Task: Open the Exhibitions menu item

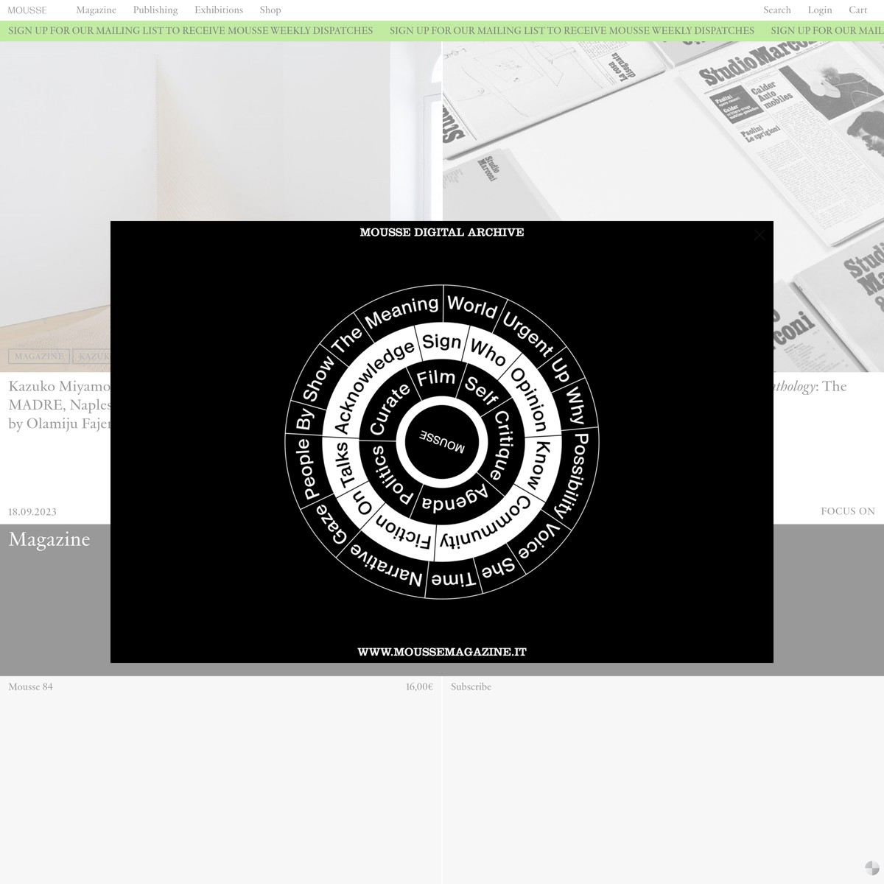Action: [x=218, y=10]
